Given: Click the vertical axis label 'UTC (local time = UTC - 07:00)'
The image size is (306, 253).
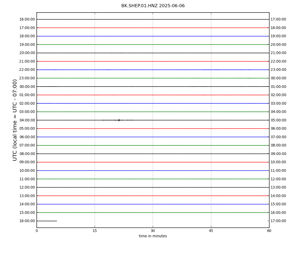Looking at the screenshot, I should click(15, 120).
